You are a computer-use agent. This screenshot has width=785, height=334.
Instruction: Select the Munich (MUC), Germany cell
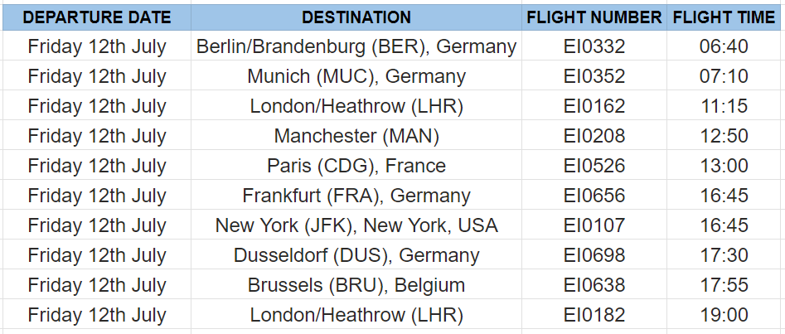[356, 76]
